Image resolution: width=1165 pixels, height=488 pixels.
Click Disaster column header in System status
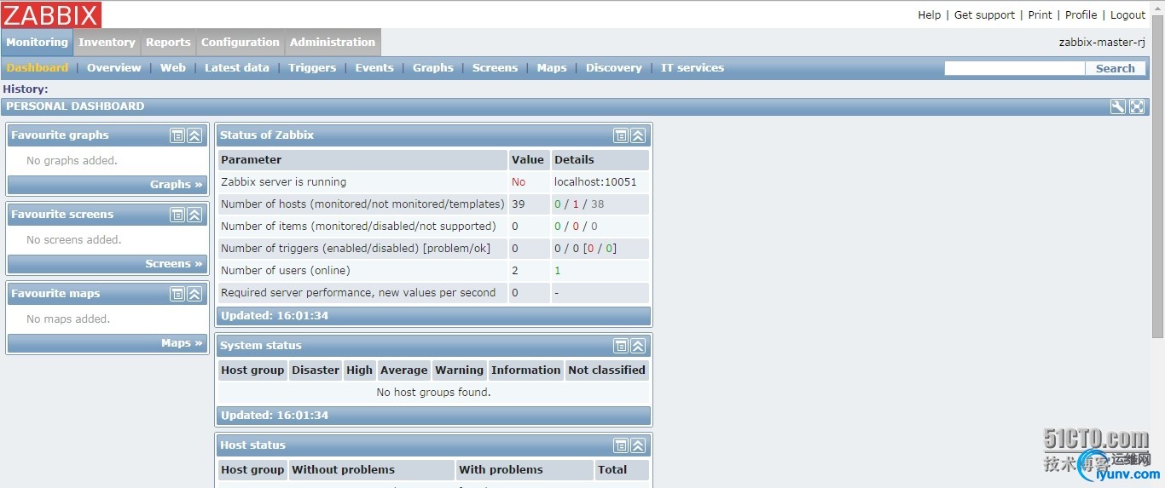(316, 370)
